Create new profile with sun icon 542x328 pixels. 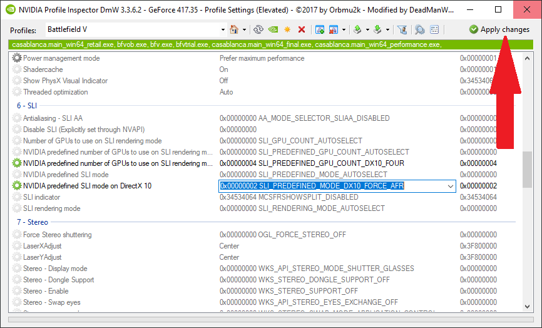point(287,29)
